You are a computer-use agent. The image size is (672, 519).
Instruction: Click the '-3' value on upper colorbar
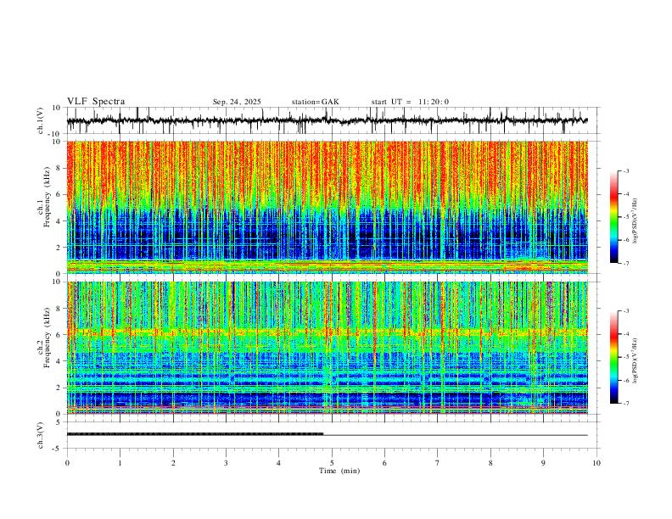(x=624, y=170)
